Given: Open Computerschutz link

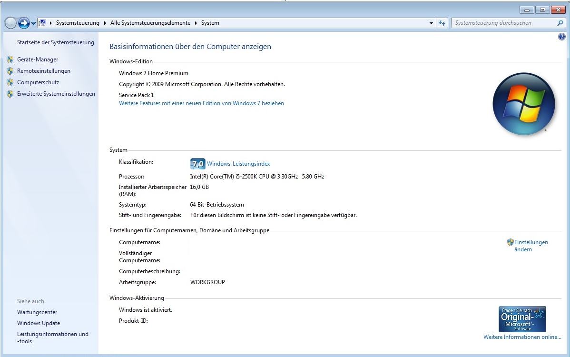Looking at the screenshot, I should (x=38, y=82).
